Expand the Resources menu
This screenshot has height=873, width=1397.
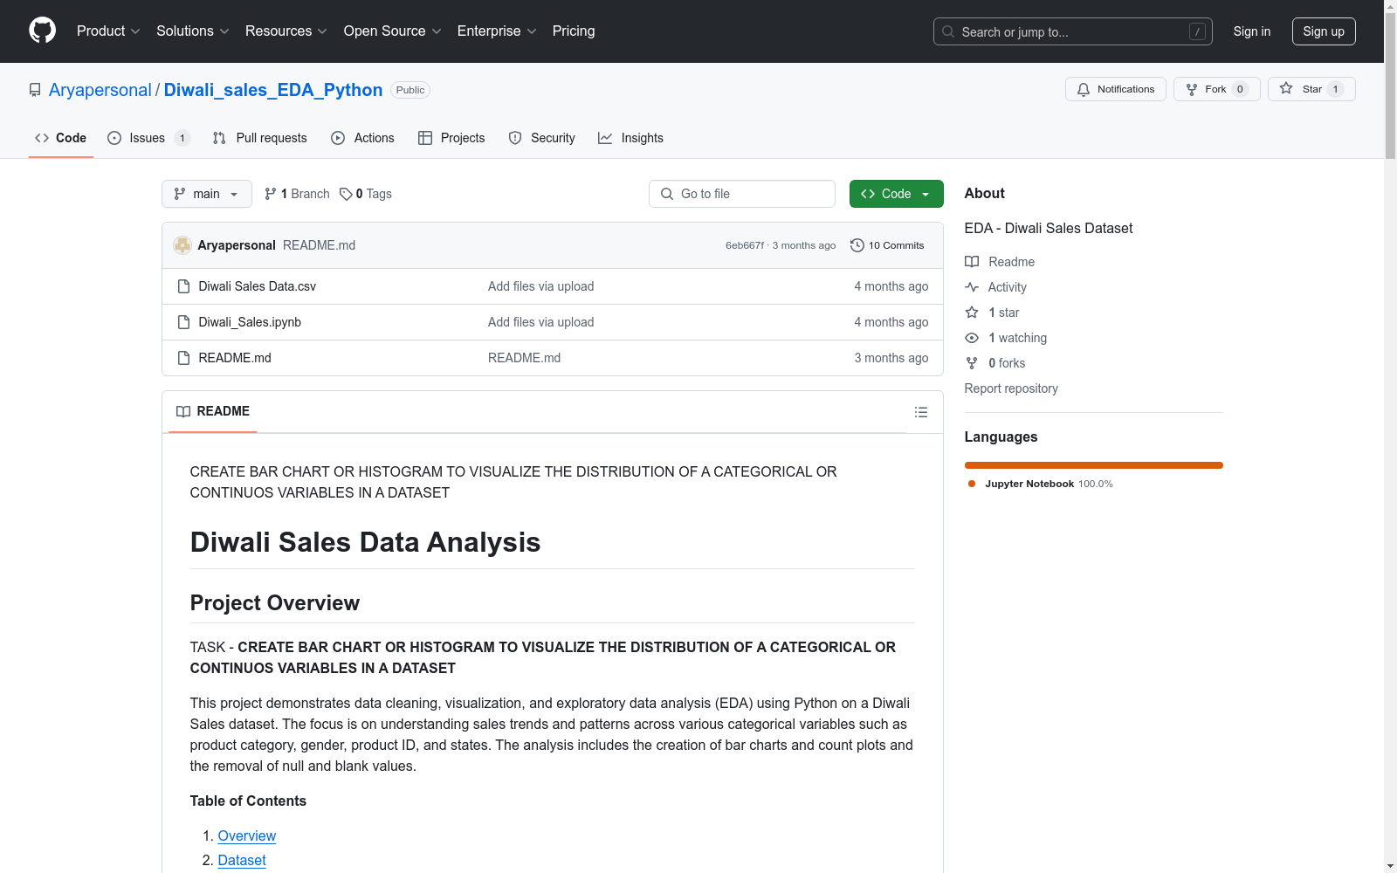[x=286, y=31]
